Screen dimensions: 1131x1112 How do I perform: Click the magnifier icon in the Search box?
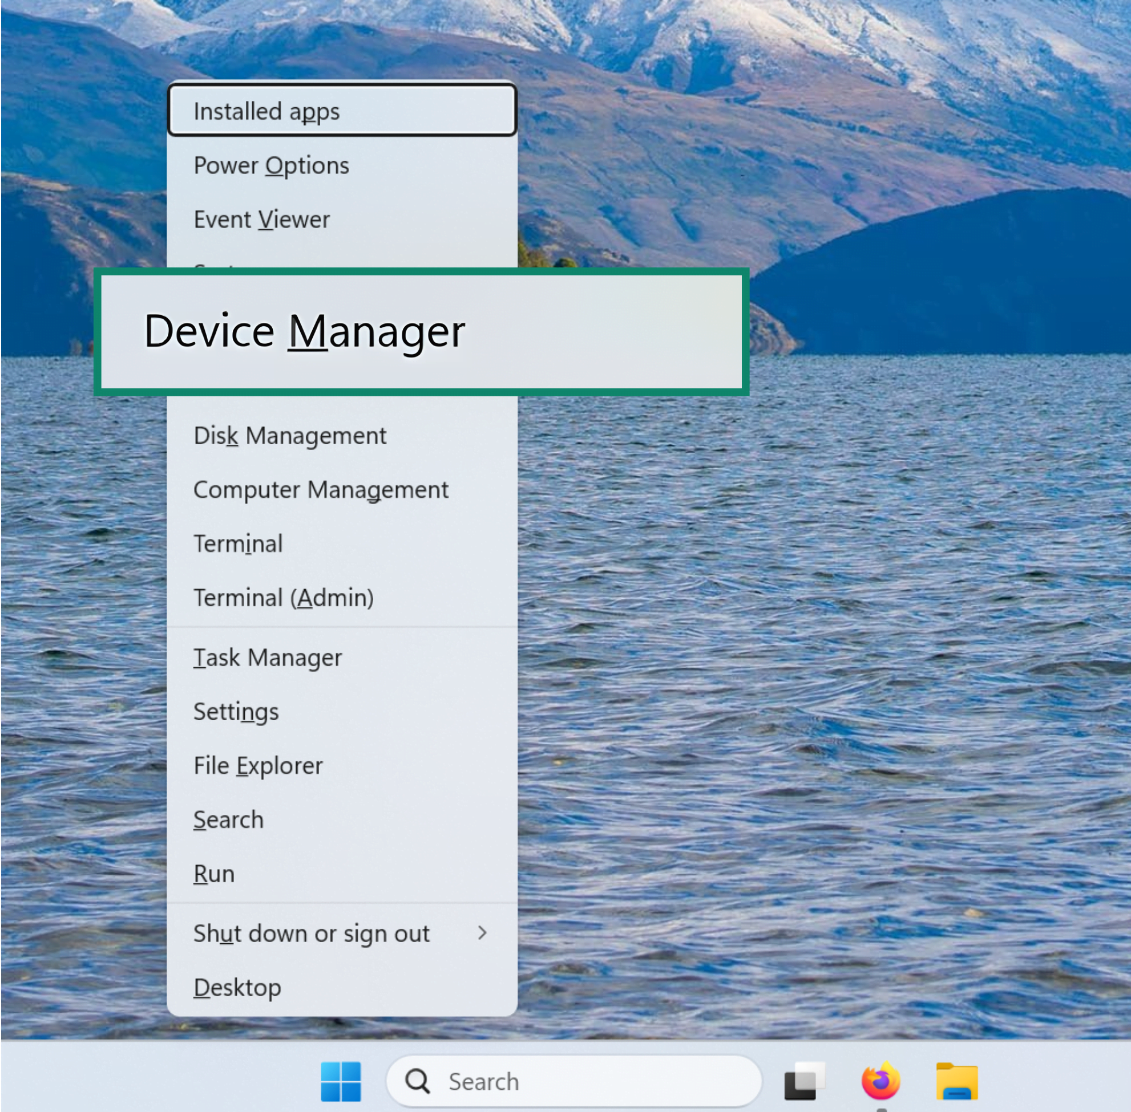tap(418, 1082)
